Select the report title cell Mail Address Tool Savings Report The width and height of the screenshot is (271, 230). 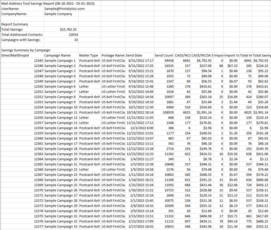click(x=48, y=3)
